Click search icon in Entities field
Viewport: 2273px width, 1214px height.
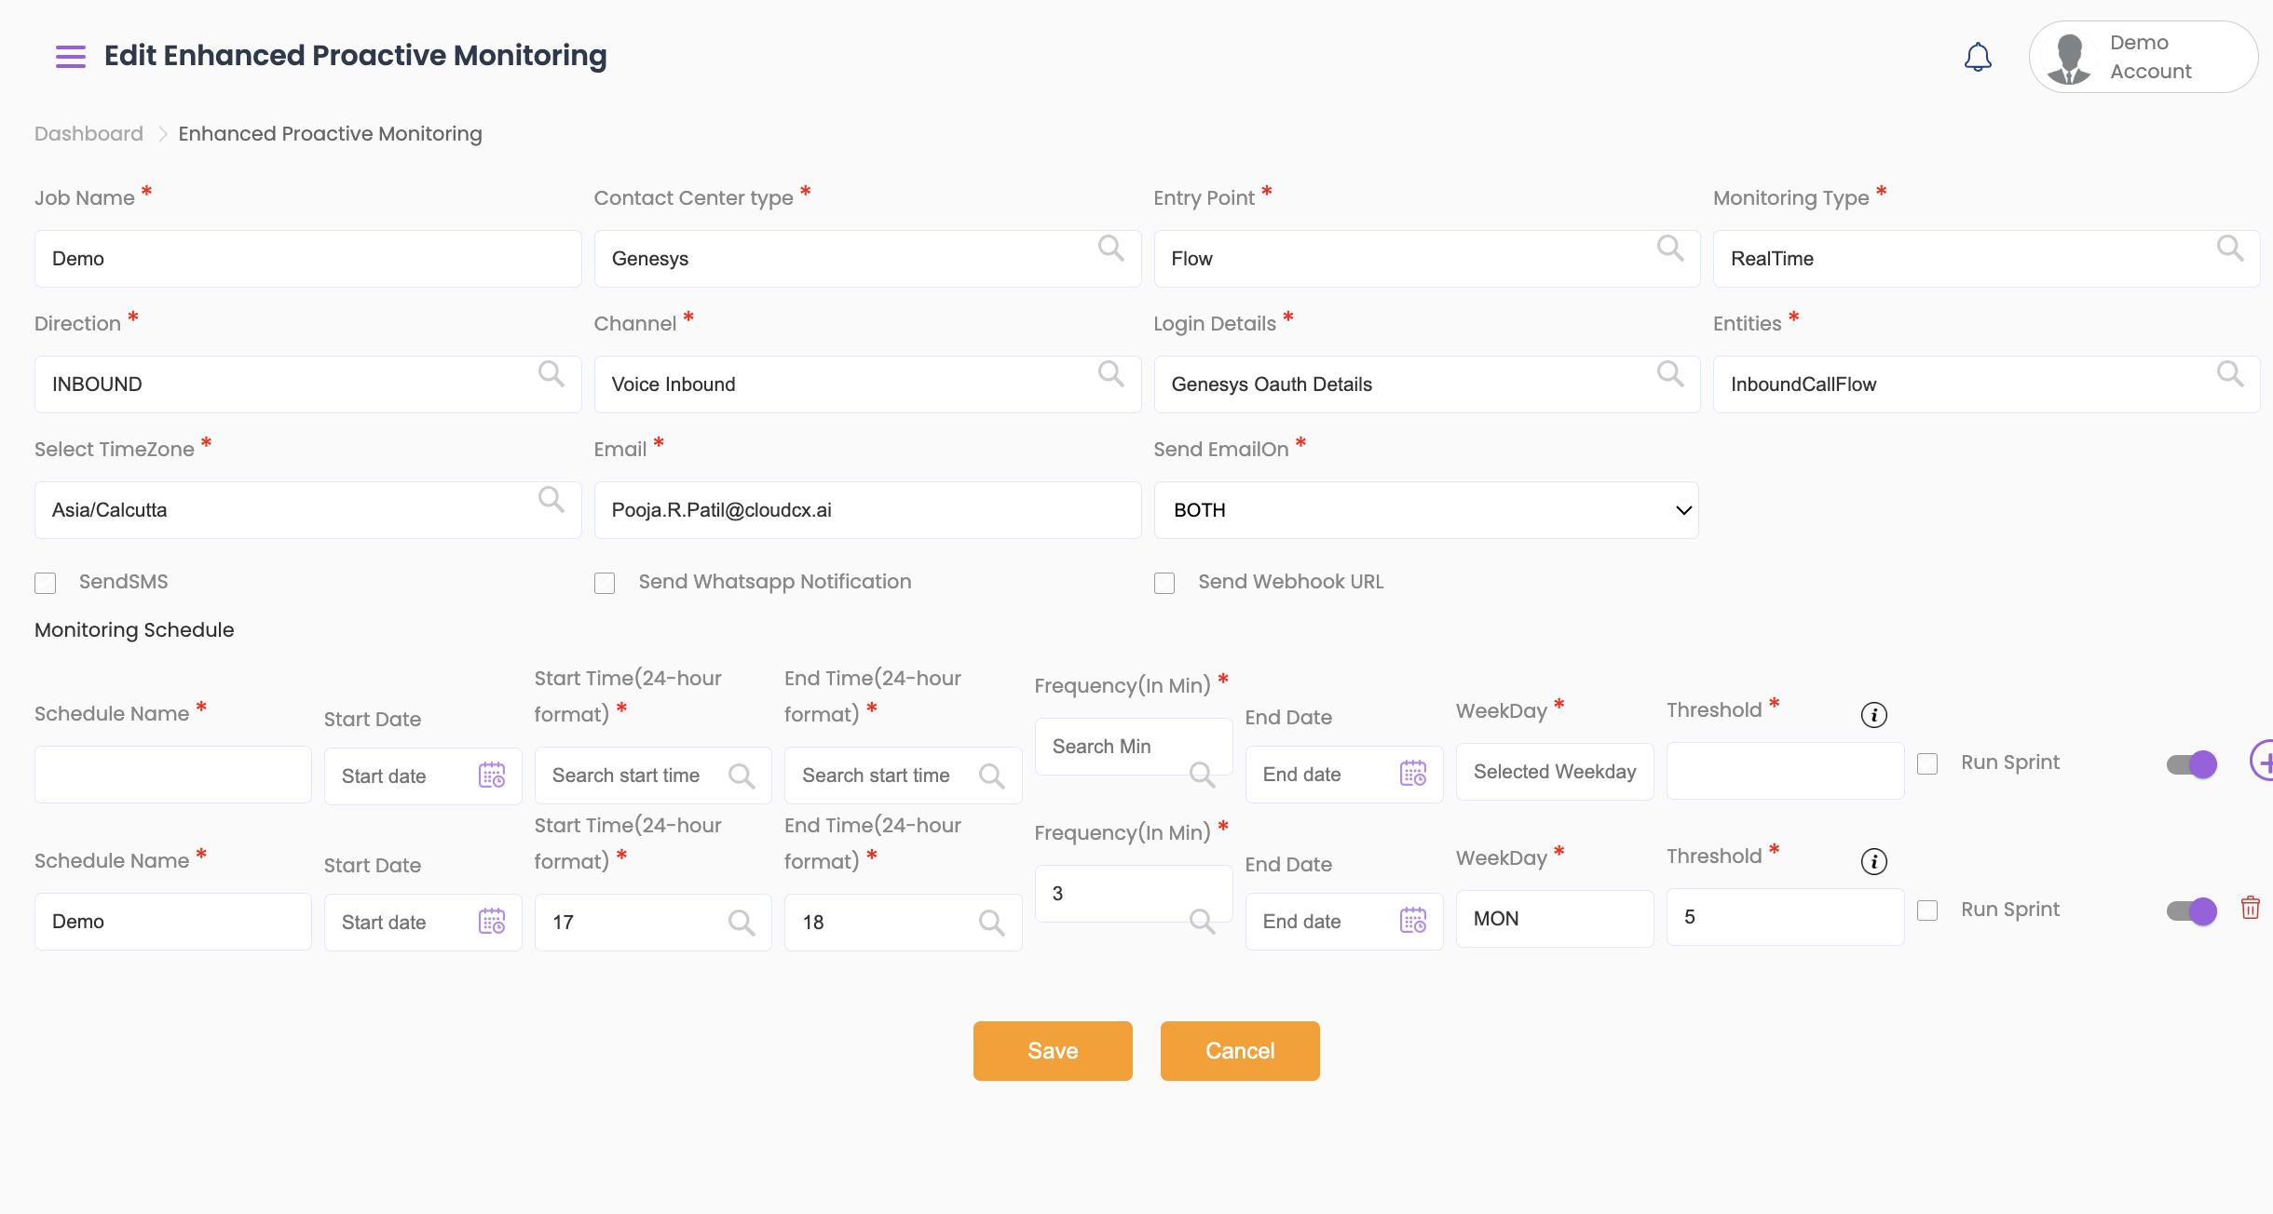pyautogui.click(x=2229, y=374)
